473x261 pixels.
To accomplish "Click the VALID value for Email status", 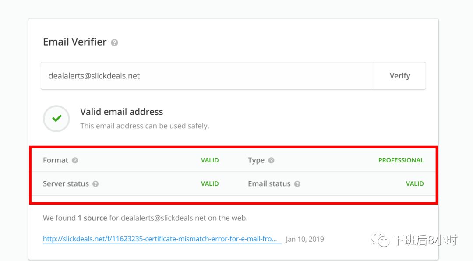I will (x=415, y=184).
